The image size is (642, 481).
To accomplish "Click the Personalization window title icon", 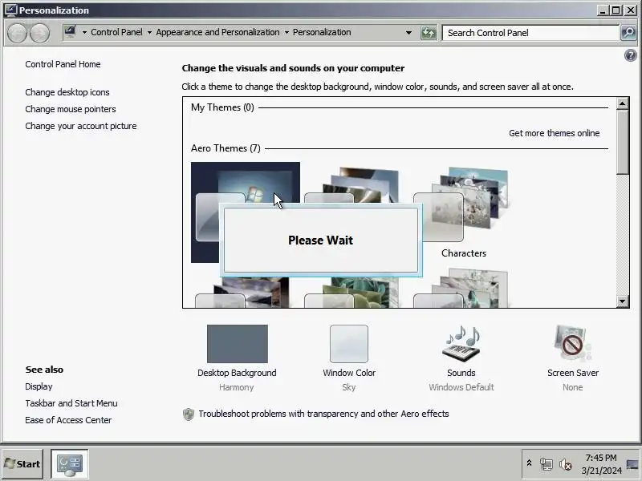I will tap(10, 10).
